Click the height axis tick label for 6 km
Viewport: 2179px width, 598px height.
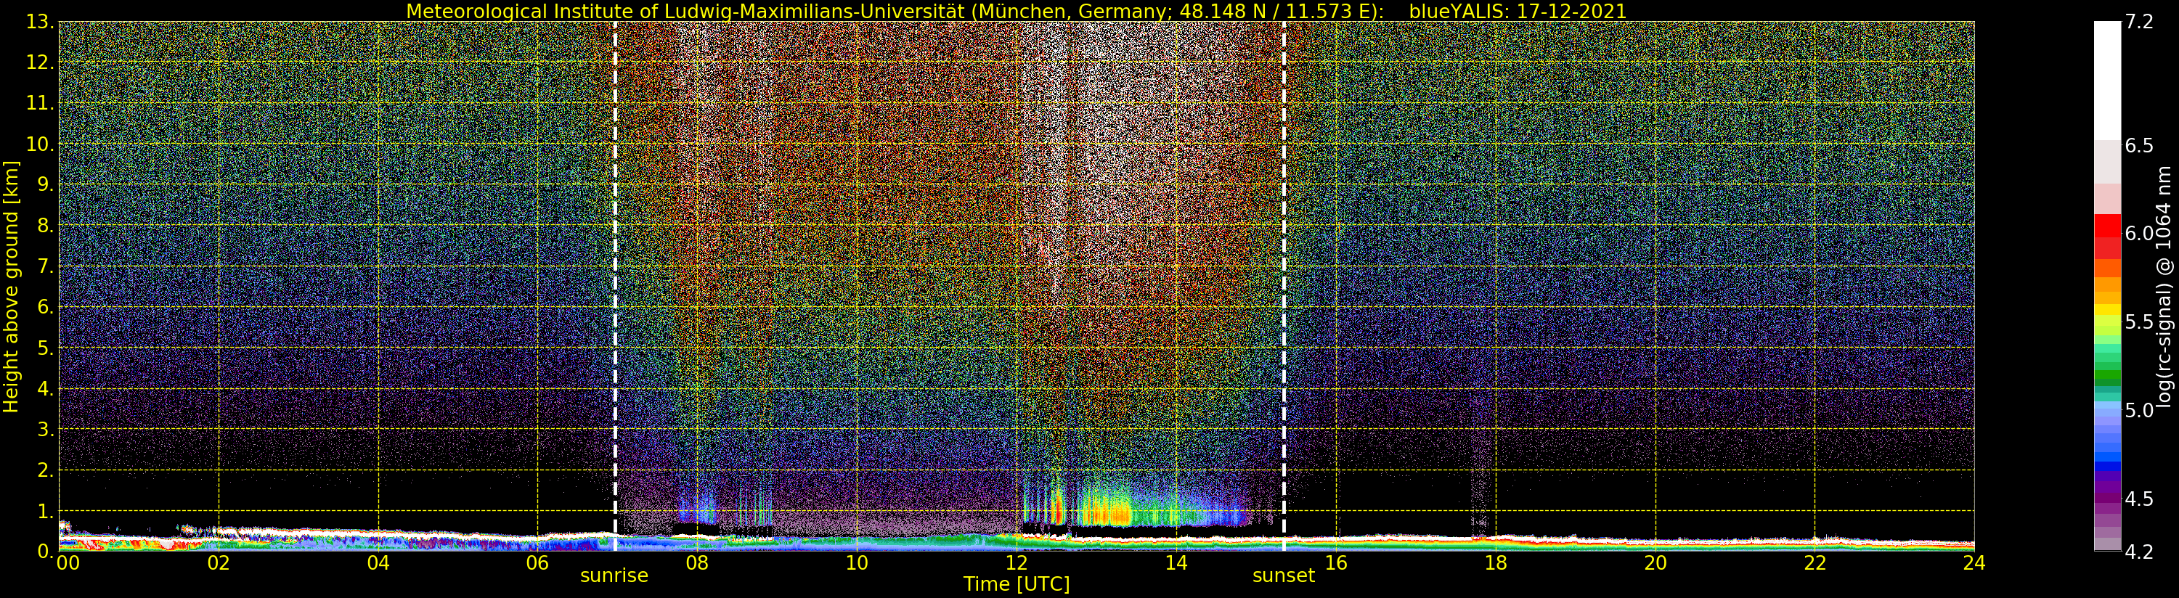coord(44,307)
